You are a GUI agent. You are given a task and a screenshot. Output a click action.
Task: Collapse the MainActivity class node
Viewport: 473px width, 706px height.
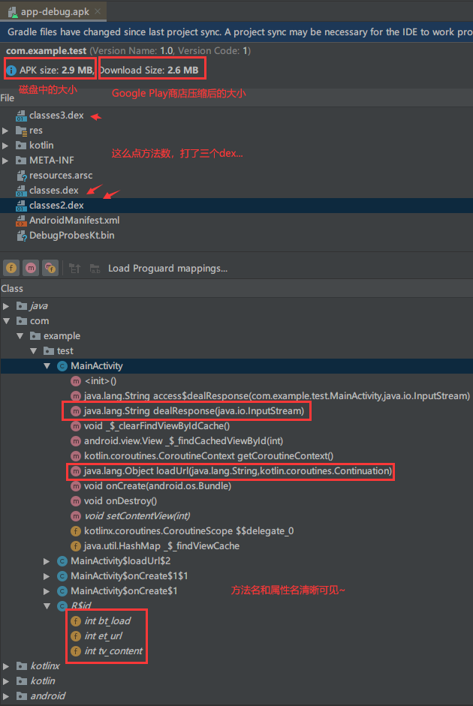pos(47,366)
